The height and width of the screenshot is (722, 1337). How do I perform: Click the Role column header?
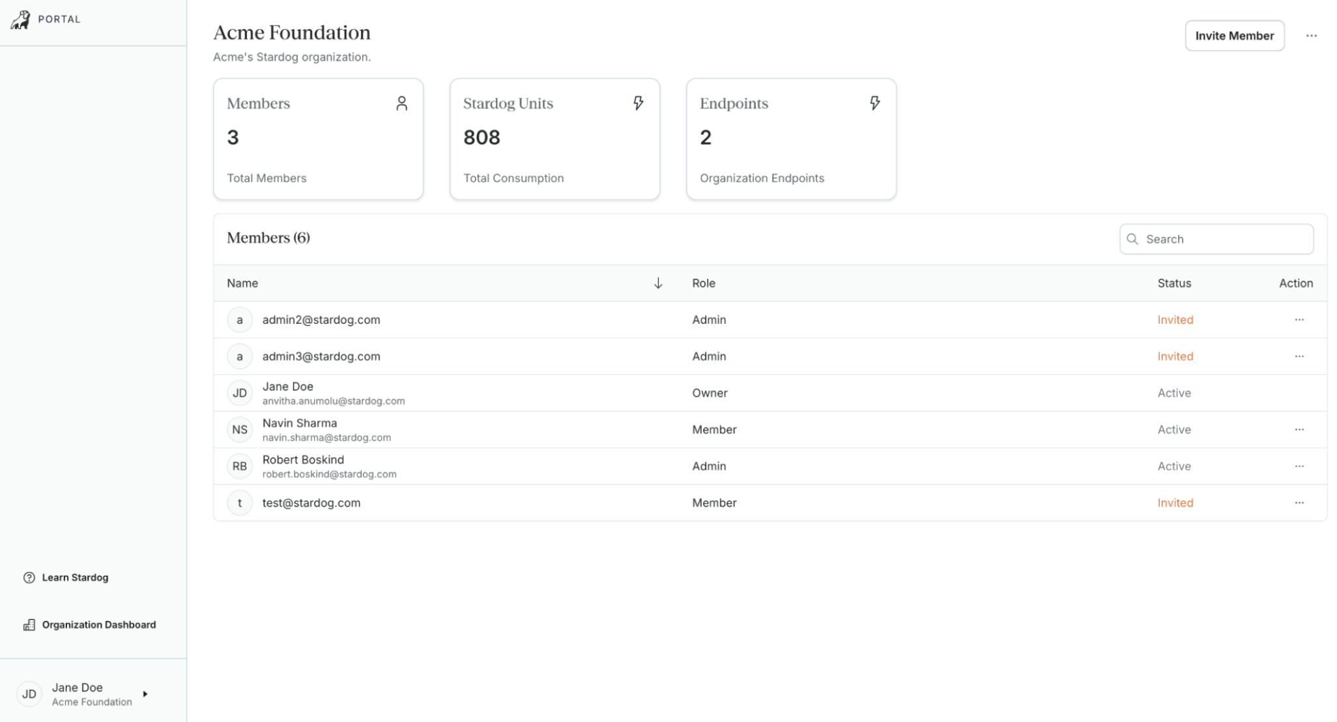tap(704, 283)
